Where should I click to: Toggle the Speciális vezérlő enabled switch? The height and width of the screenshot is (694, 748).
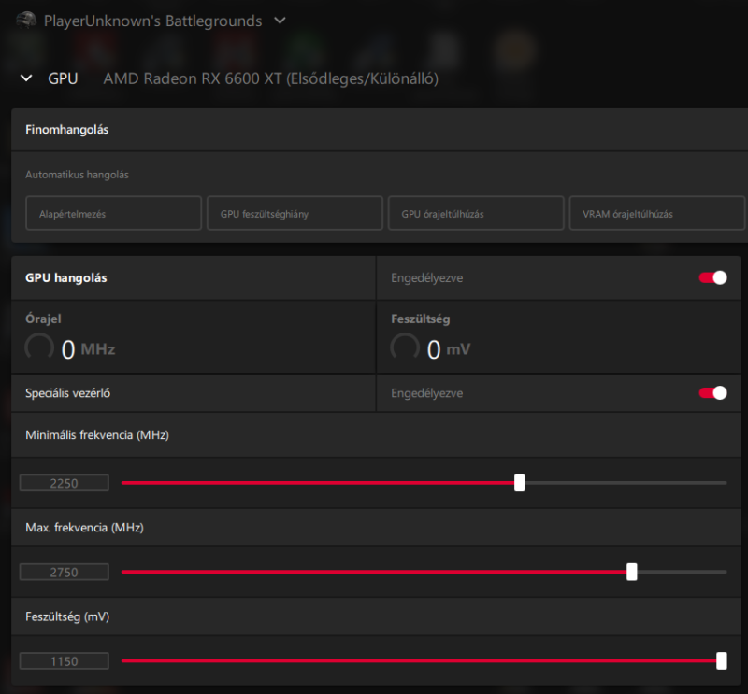(713, 393)
